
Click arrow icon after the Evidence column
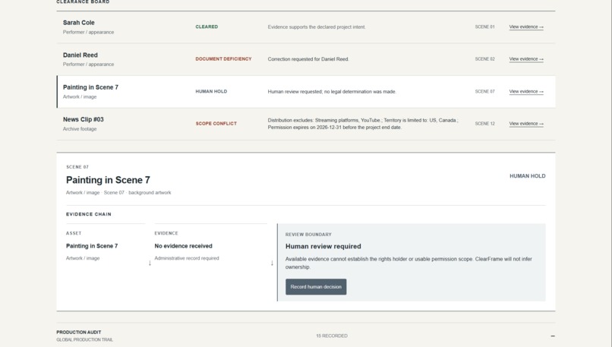click(272, 263)
